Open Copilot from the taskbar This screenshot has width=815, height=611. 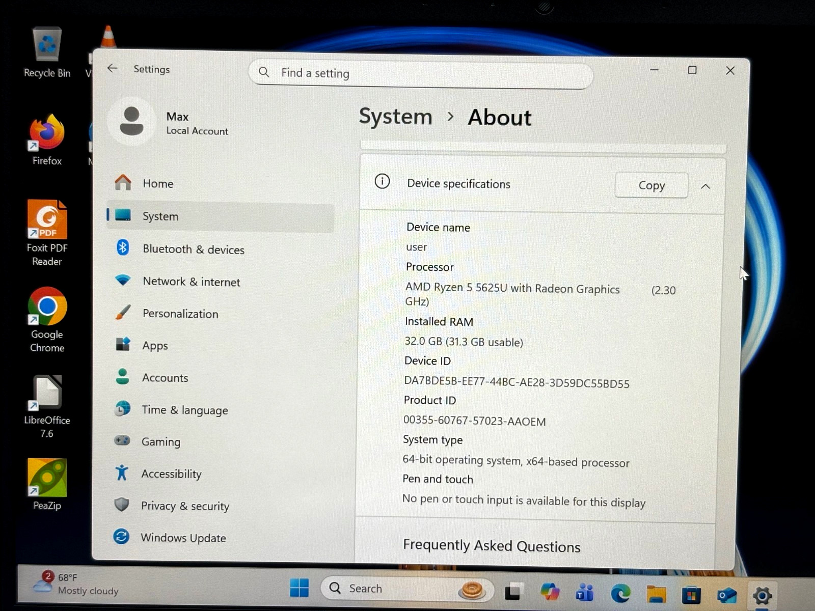[x=550, y=592]
